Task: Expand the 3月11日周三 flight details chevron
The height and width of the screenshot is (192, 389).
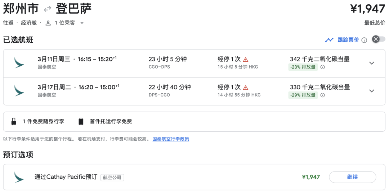Action: [x=372, y=63]
